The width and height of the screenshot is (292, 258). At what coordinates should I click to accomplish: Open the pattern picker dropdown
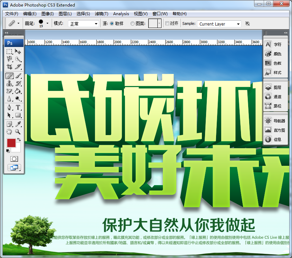pyautogui.click(x=159, y=23)
